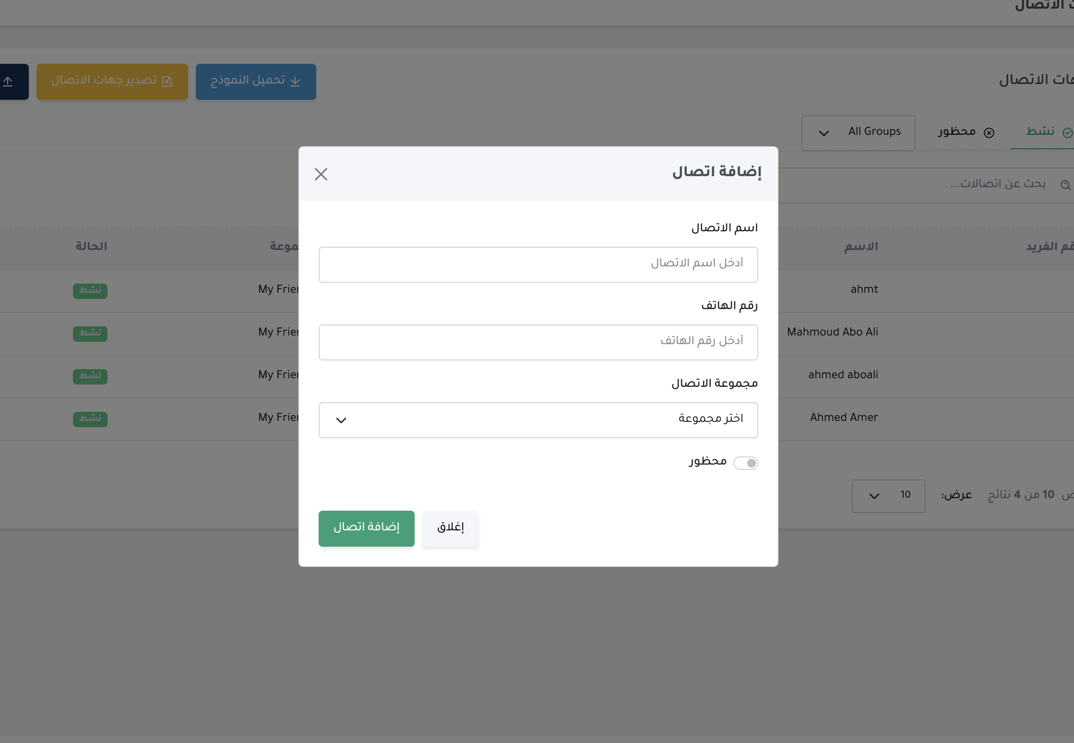Viewport: 1074px width, 743px height.
Task: Click the تحميل النموذج button
Action: click(256, 82)
